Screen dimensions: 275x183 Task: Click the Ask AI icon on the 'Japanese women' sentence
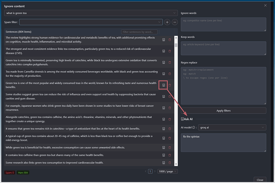[163, 107]
